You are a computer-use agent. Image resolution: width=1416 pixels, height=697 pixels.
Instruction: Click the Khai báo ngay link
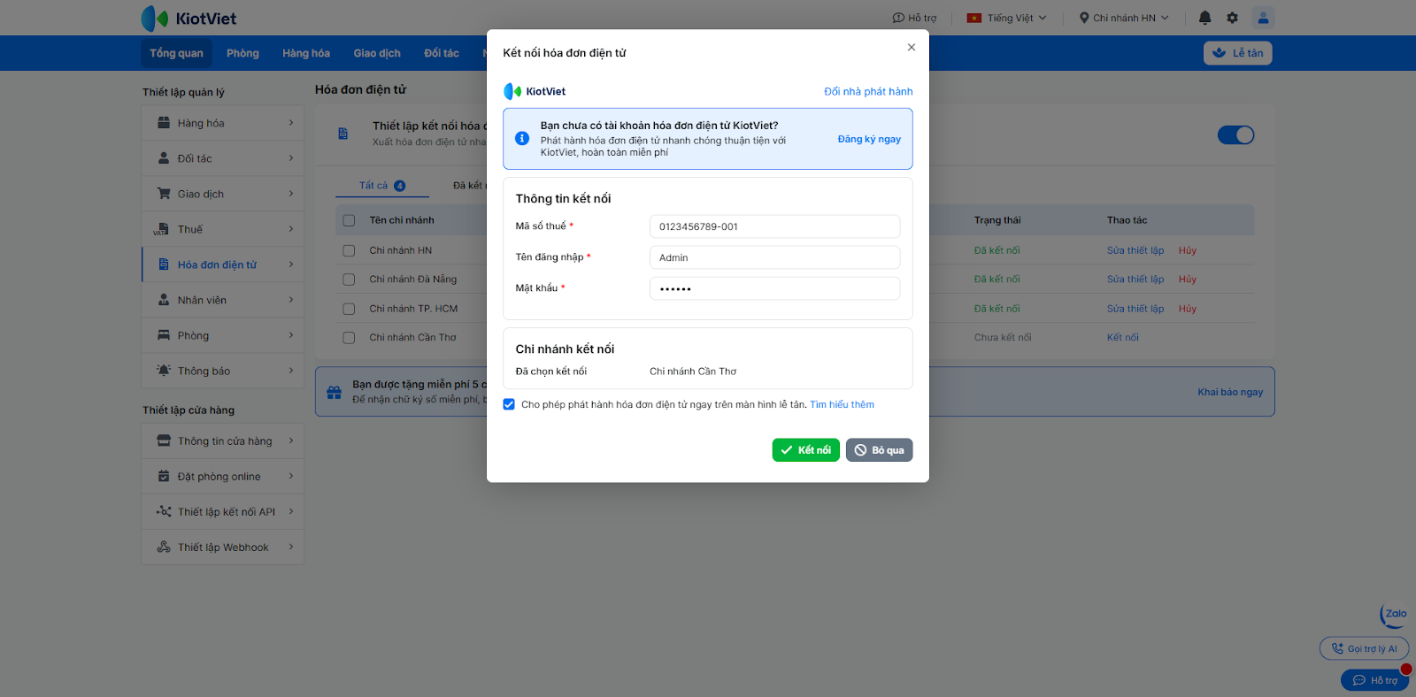click(x=1230, y=392)
